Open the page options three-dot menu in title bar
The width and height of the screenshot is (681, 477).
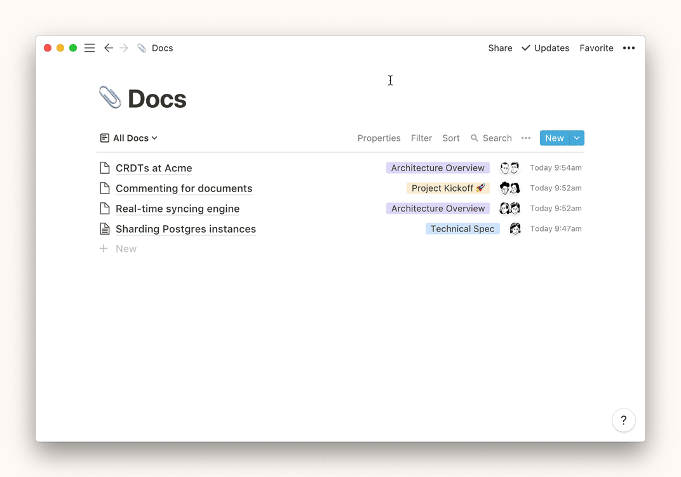628,48
